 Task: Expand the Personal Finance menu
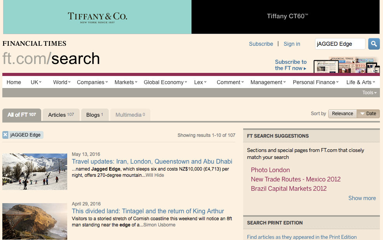pos(315,83)
